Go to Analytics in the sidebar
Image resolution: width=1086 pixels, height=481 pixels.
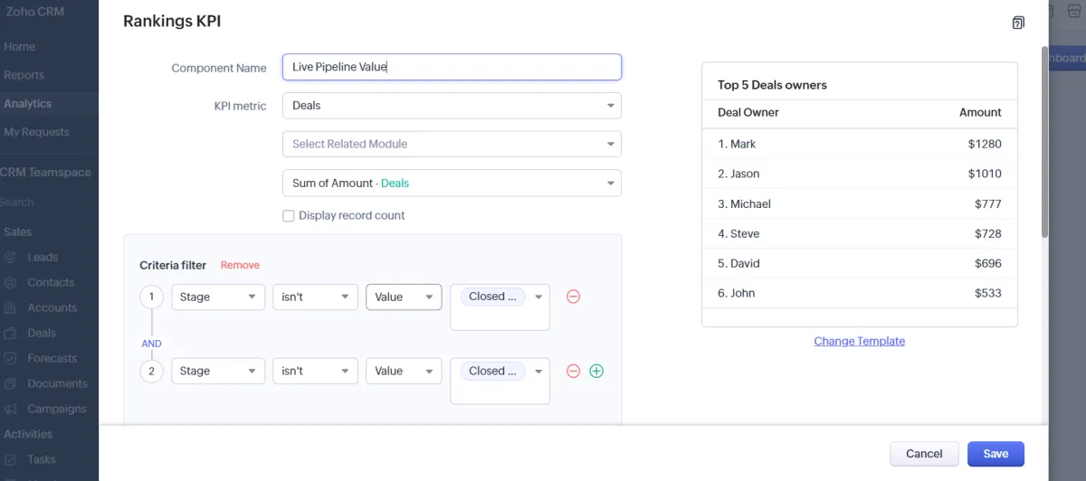(x=28, y=104)
